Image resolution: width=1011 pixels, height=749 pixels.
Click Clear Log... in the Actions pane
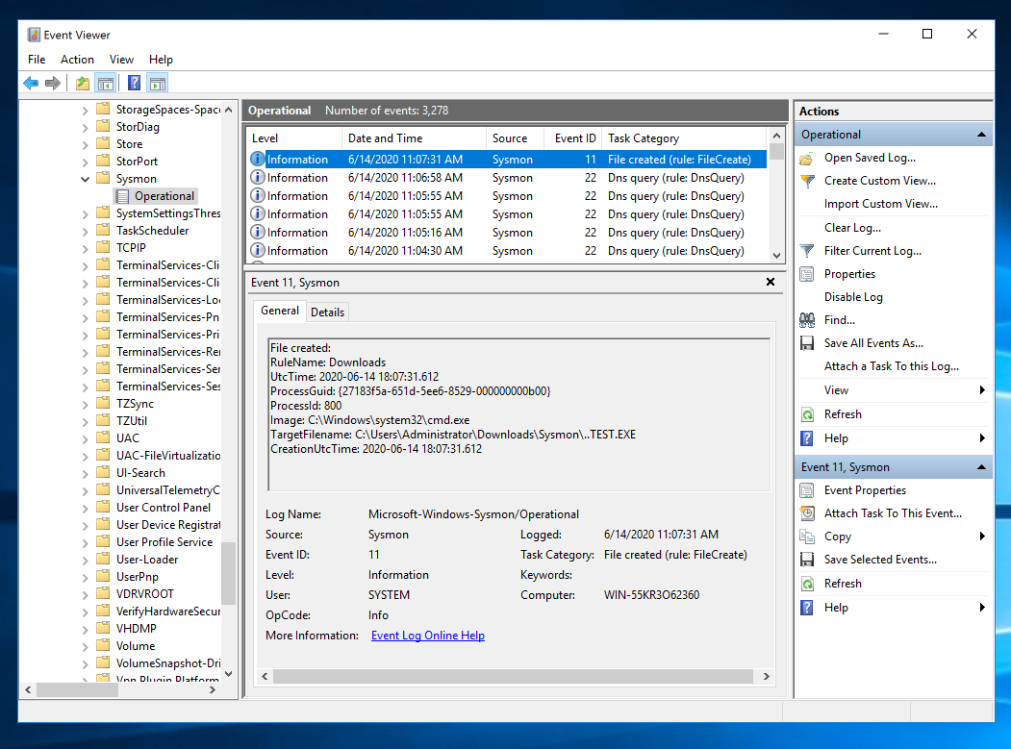(851, 228)
